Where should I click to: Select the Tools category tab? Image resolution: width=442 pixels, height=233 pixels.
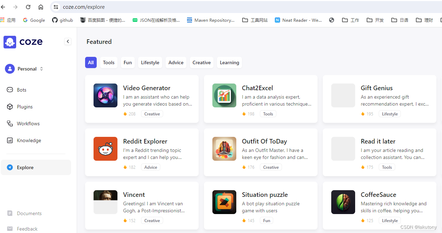pos(109,62)
